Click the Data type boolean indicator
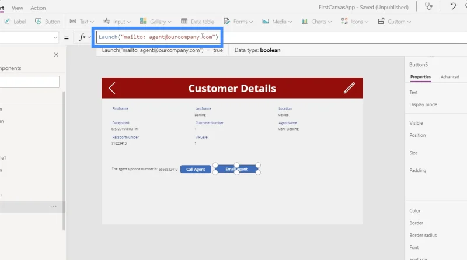This screenshot has width=467, height=260. [257, 50]
